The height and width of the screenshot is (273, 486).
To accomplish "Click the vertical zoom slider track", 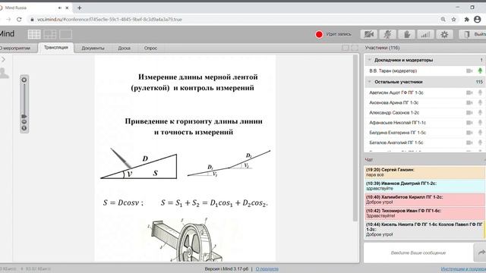I will (24, 99).
